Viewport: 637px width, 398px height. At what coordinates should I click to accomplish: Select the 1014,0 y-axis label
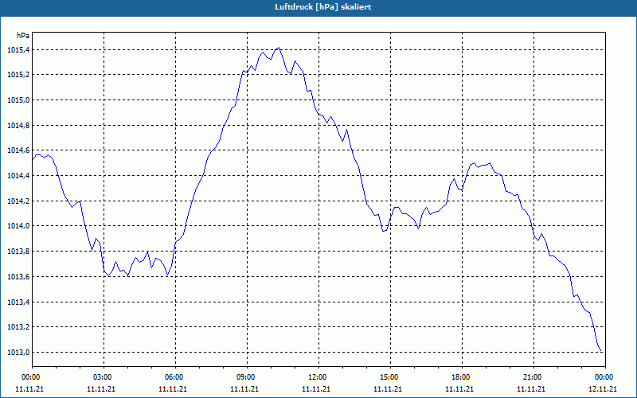pyautogui.click(x=18, y=226)
